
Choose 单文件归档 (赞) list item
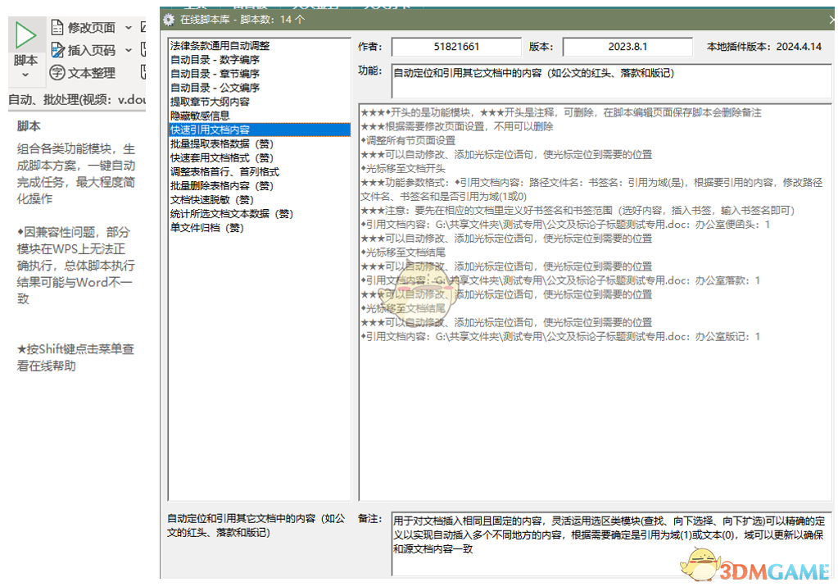pos(207,227)
